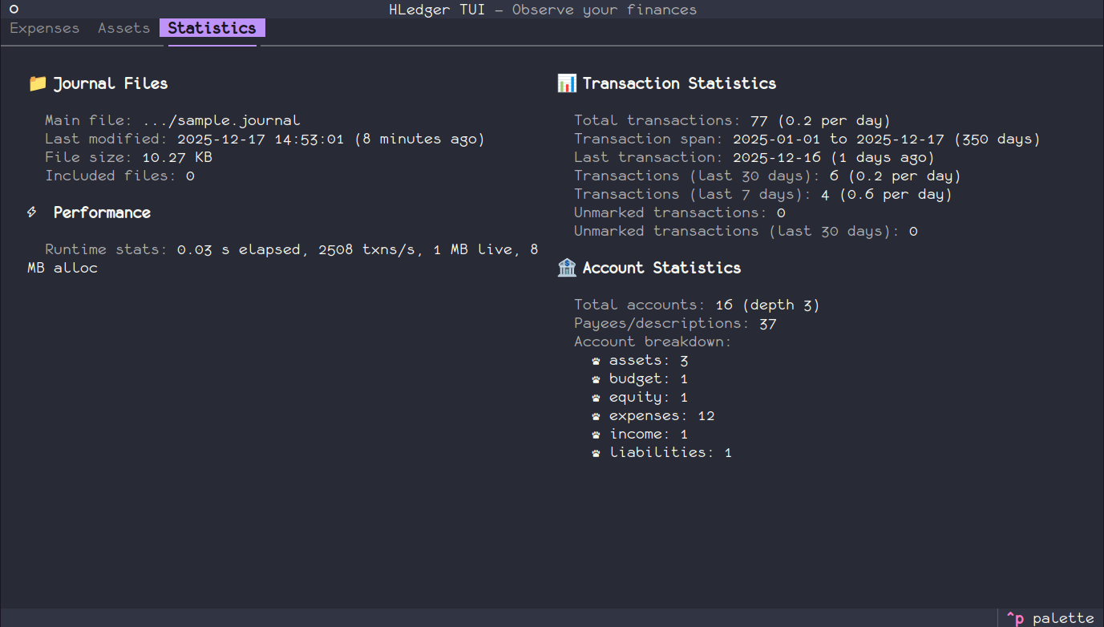The height and width of the screenshot is (627, 1104).
Task: Switch to the Expenses tab
Action: pos(45,28)
